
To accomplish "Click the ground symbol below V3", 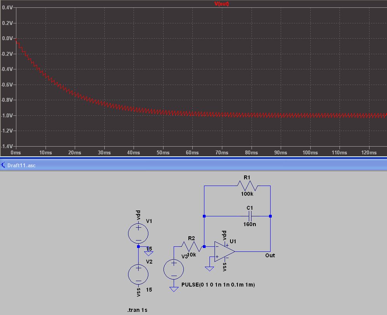I will (174, 289).
